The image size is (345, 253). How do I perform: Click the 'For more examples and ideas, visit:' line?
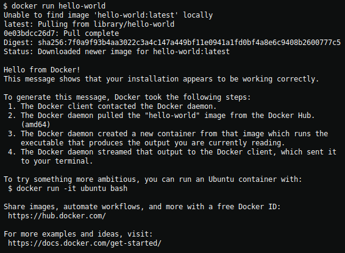click(x=78, y=234)
